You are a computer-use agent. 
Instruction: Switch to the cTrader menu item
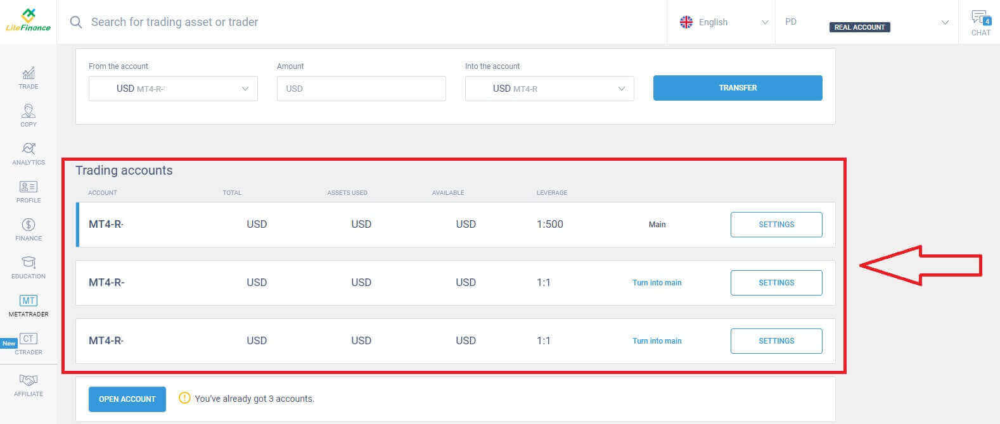[29, 339]
